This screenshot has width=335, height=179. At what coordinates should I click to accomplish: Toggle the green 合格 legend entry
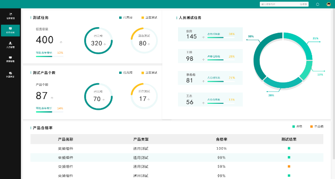click(297, 127)
